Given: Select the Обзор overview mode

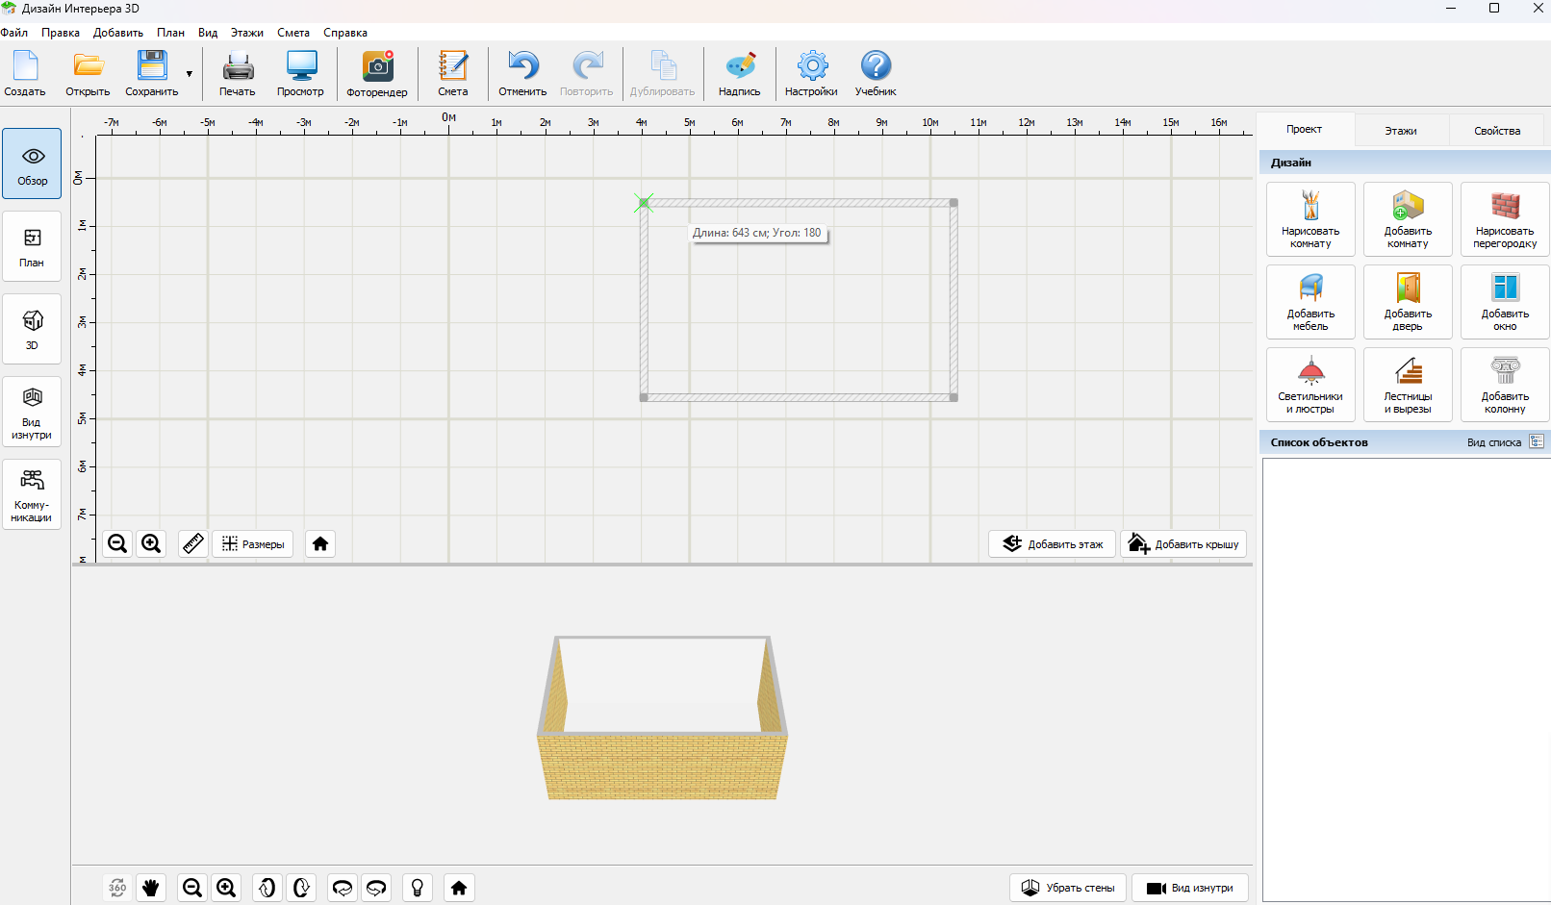Looking at the screenshot, I should tap(32, 163).
